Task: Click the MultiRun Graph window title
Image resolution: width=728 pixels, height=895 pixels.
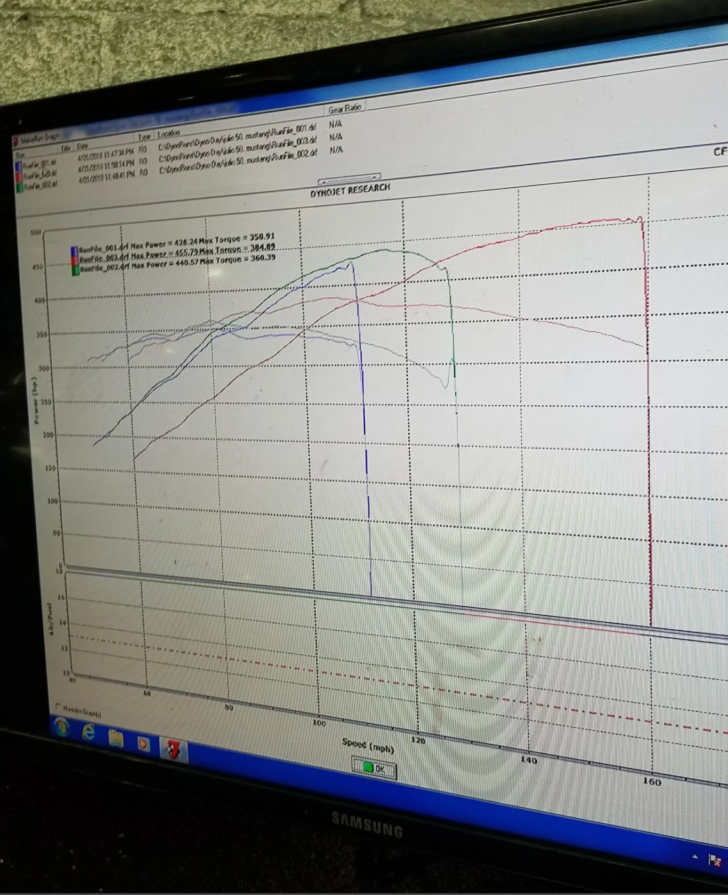Action: tap(40, 138)
